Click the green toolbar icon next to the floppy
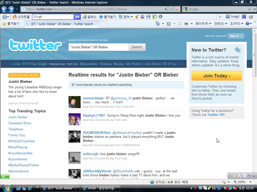 tap(154, 17)
